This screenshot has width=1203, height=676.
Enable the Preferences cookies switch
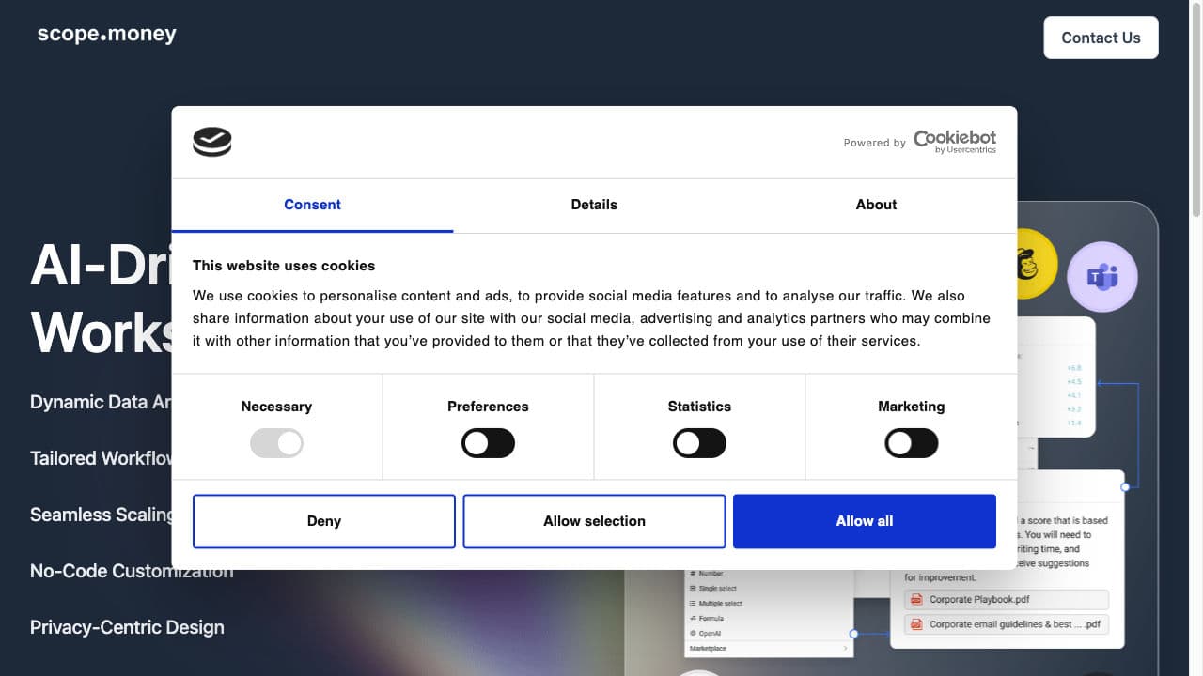[x=488, y=443]
